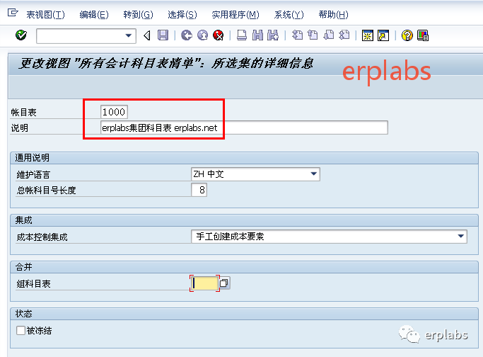Click Find Next binoculars icon
The height and width of the screenshot is (357, 483).
273,35
